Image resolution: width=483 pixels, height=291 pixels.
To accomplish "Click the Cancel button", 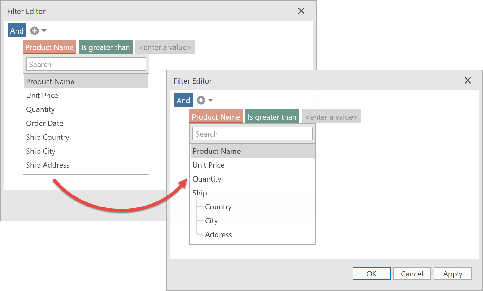I will (412, 274).
